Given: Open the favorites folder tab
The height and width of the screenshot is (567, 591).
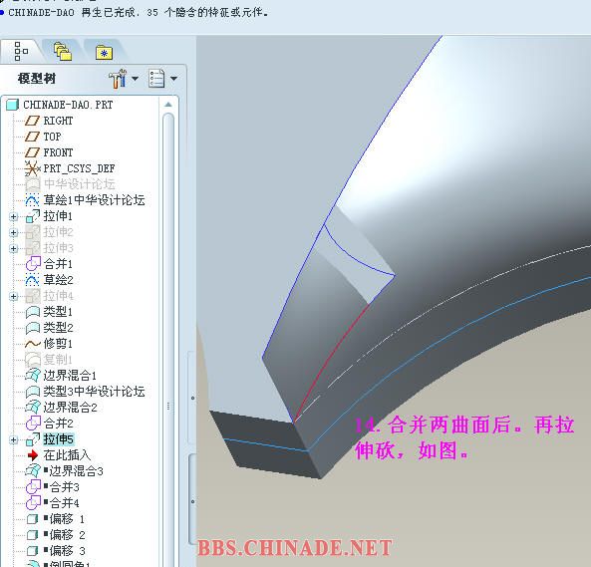Looking at the screenshot, I should click(x=104, y=53).
